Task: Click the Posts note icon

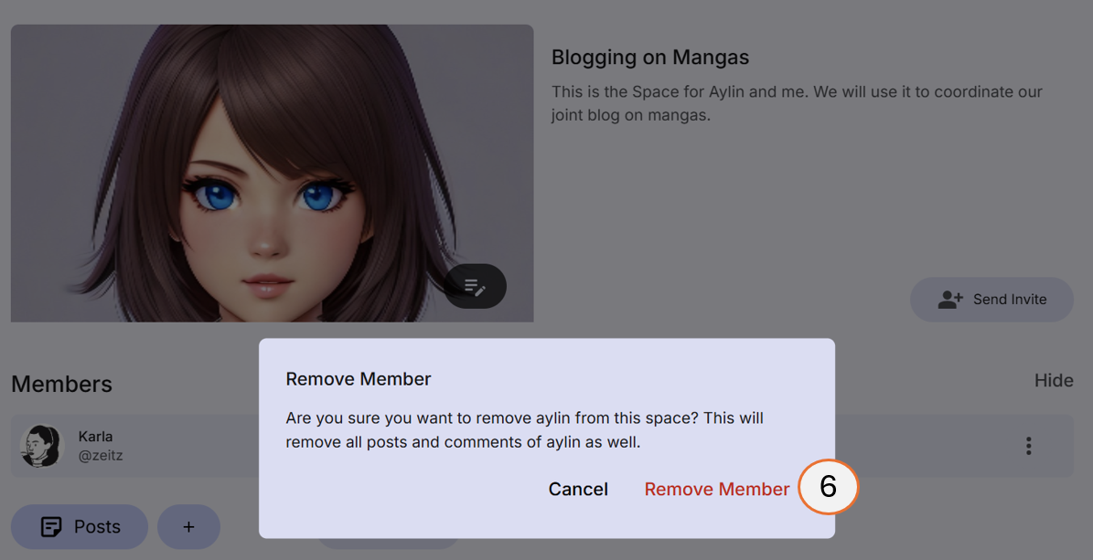Action: click(50, 526)
